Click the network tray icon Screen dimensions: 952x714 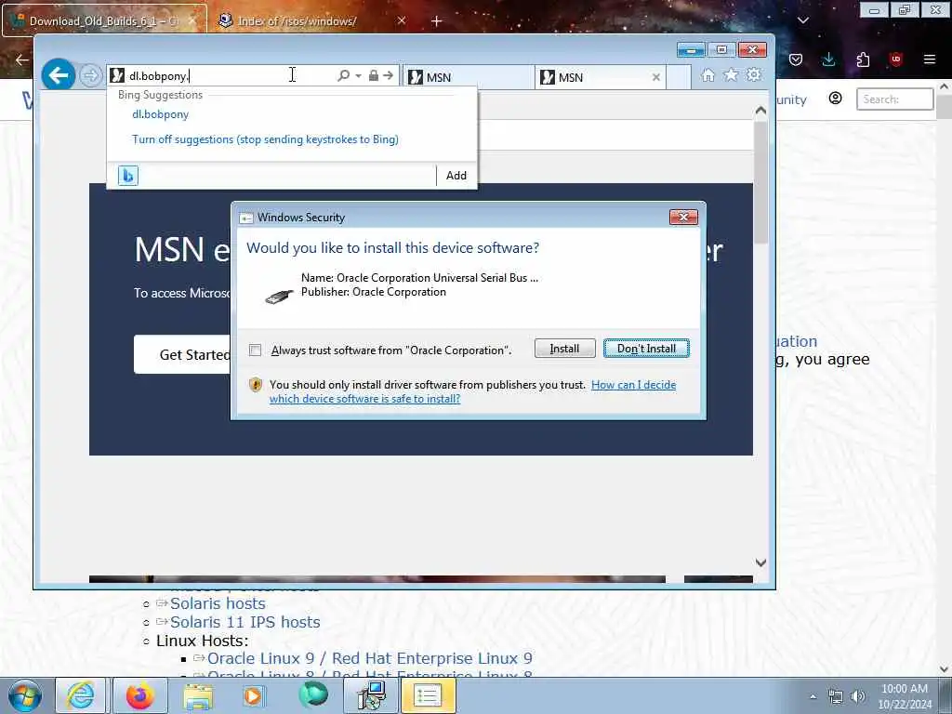pyautogui.click(x=836, y=696)
